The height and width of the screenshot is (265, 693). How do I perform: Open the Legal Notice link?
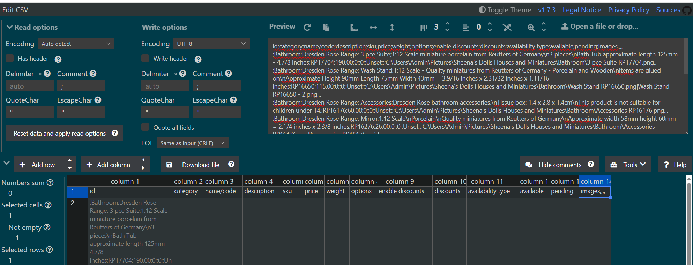point(582,10)
